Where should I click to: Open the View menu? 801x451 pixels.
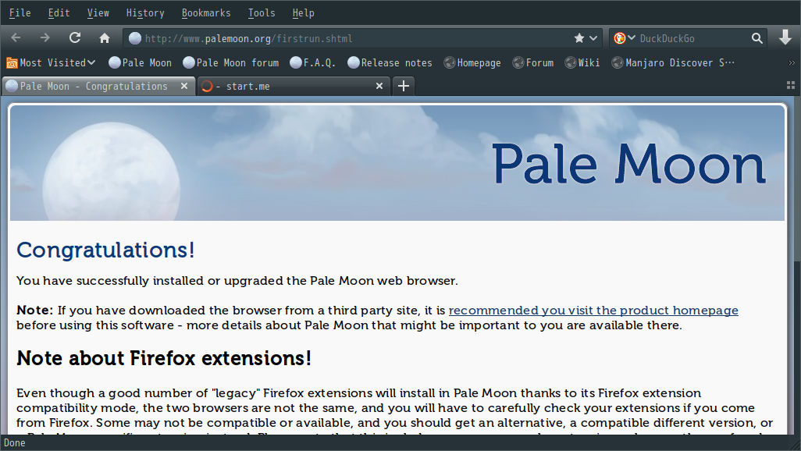98,12
